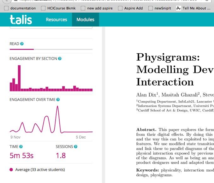Click the HCICourse Bkmk placeholder icon

click(x=43, y=8)
